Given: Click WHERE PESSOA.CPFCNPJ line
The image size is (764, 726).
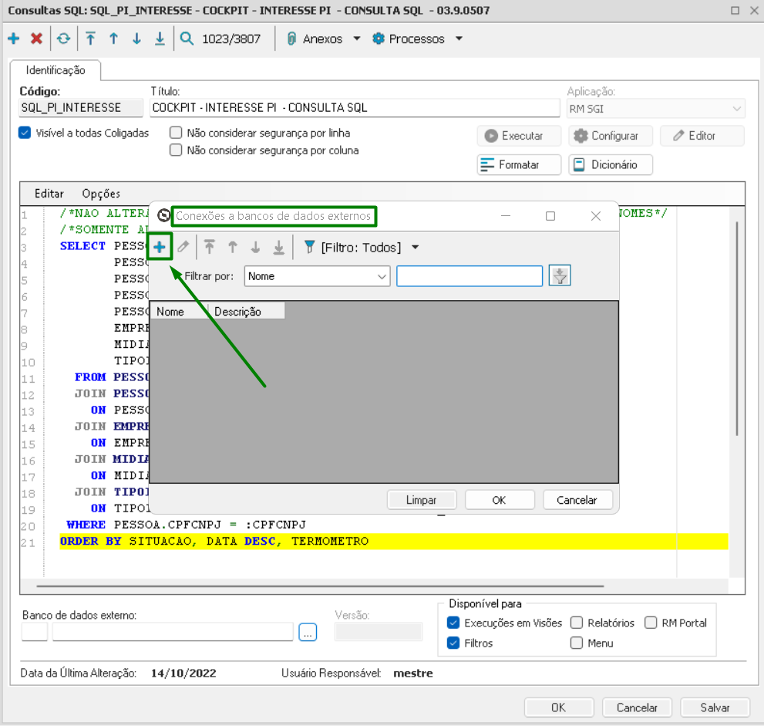Looking at the screenshot, I should (187, 525).
